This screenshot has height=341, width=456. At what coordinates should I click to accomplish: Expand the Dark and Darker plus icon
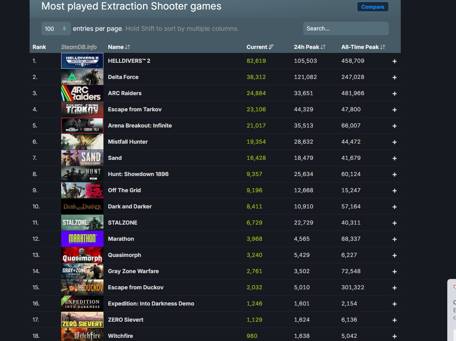(x=394, y=207)
